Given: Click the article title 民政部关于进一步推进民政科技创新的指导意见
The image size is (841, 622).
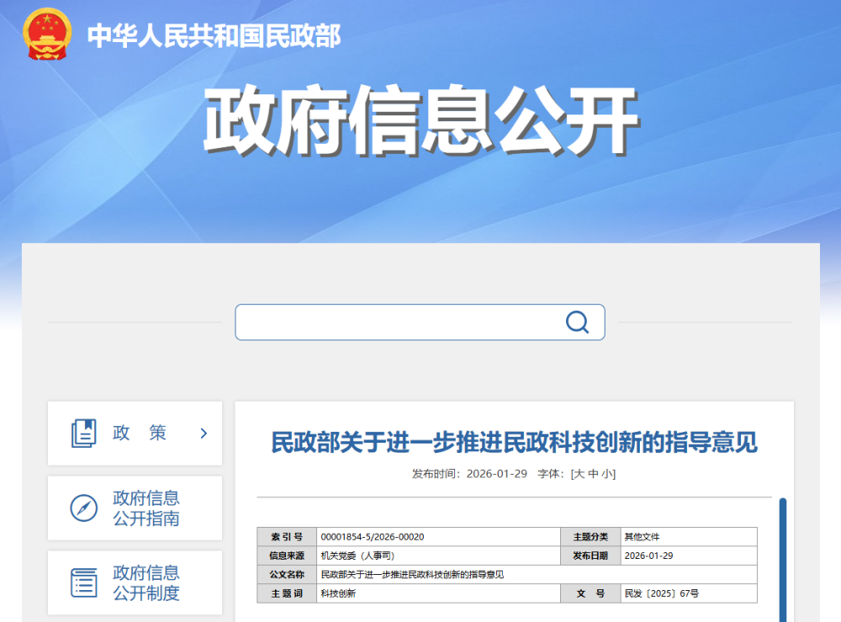Looking at the screenshot, I should [x=514, y=442].
